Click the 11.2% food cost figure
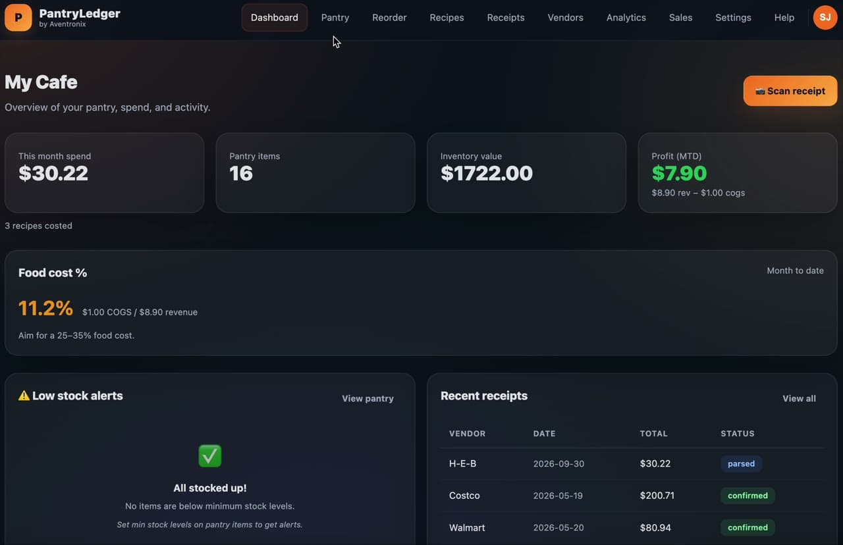This screenshot has height=545, width=843. (x=45, y=308)
